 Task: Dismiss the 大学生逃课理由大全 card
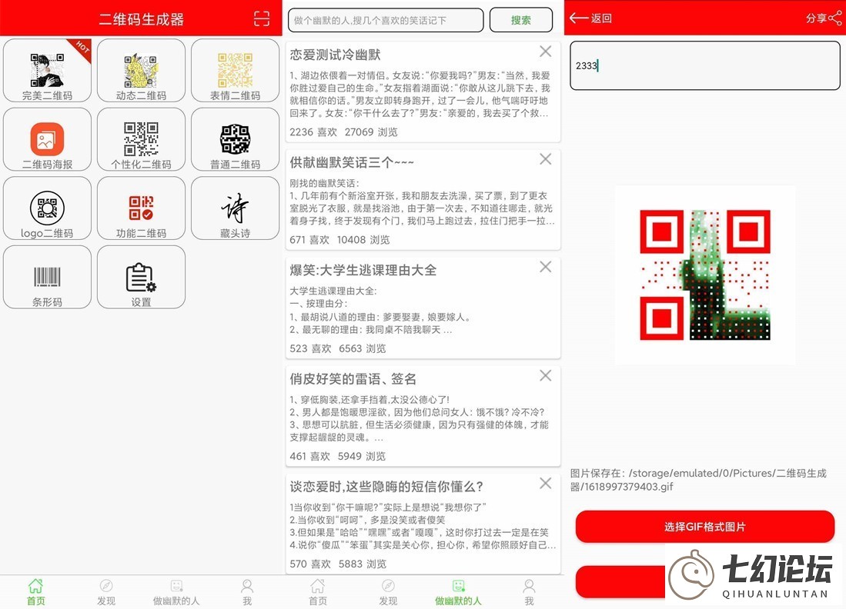[x=546, y=267]
